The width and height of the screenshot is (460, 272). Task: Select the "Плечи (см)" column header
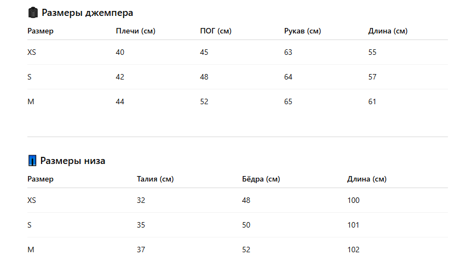(135, 31)
